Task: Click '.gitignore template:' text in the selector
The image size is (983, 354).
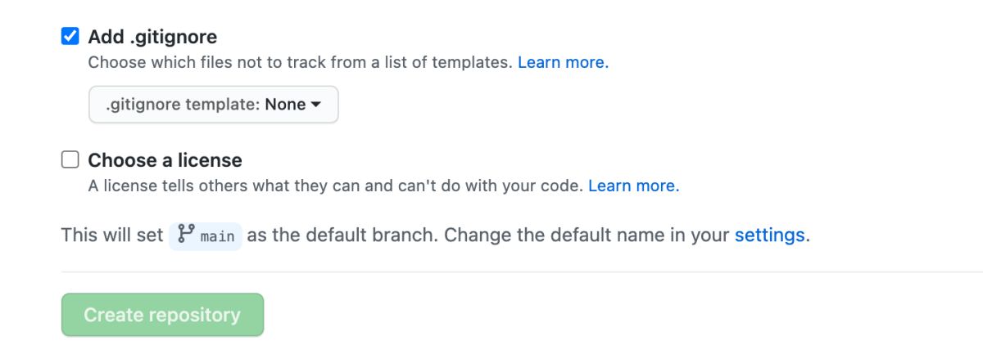Action: [x=183, y=105]
